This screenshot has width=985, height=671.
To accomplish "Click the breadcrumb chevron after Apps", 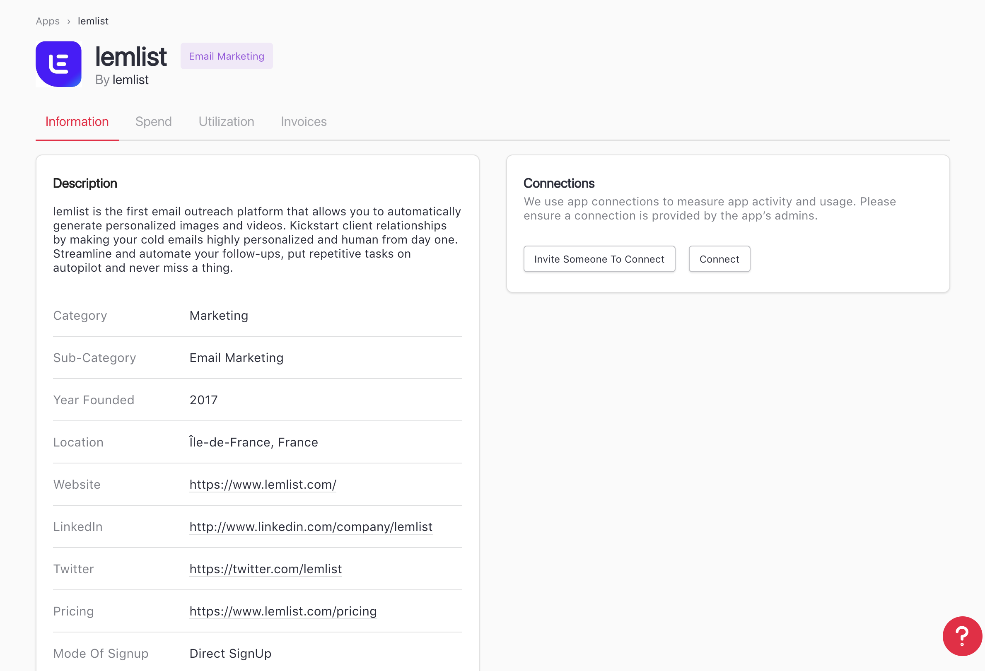I will click(x=69, y=22).
